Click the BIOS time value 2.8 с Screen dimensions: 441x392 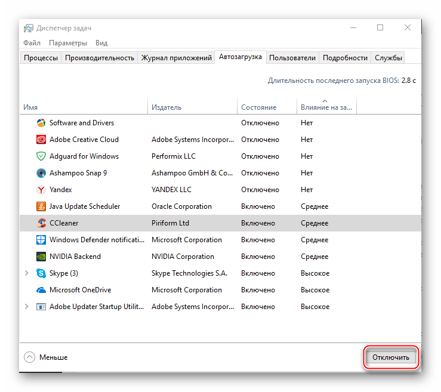[x=408, y=81]
